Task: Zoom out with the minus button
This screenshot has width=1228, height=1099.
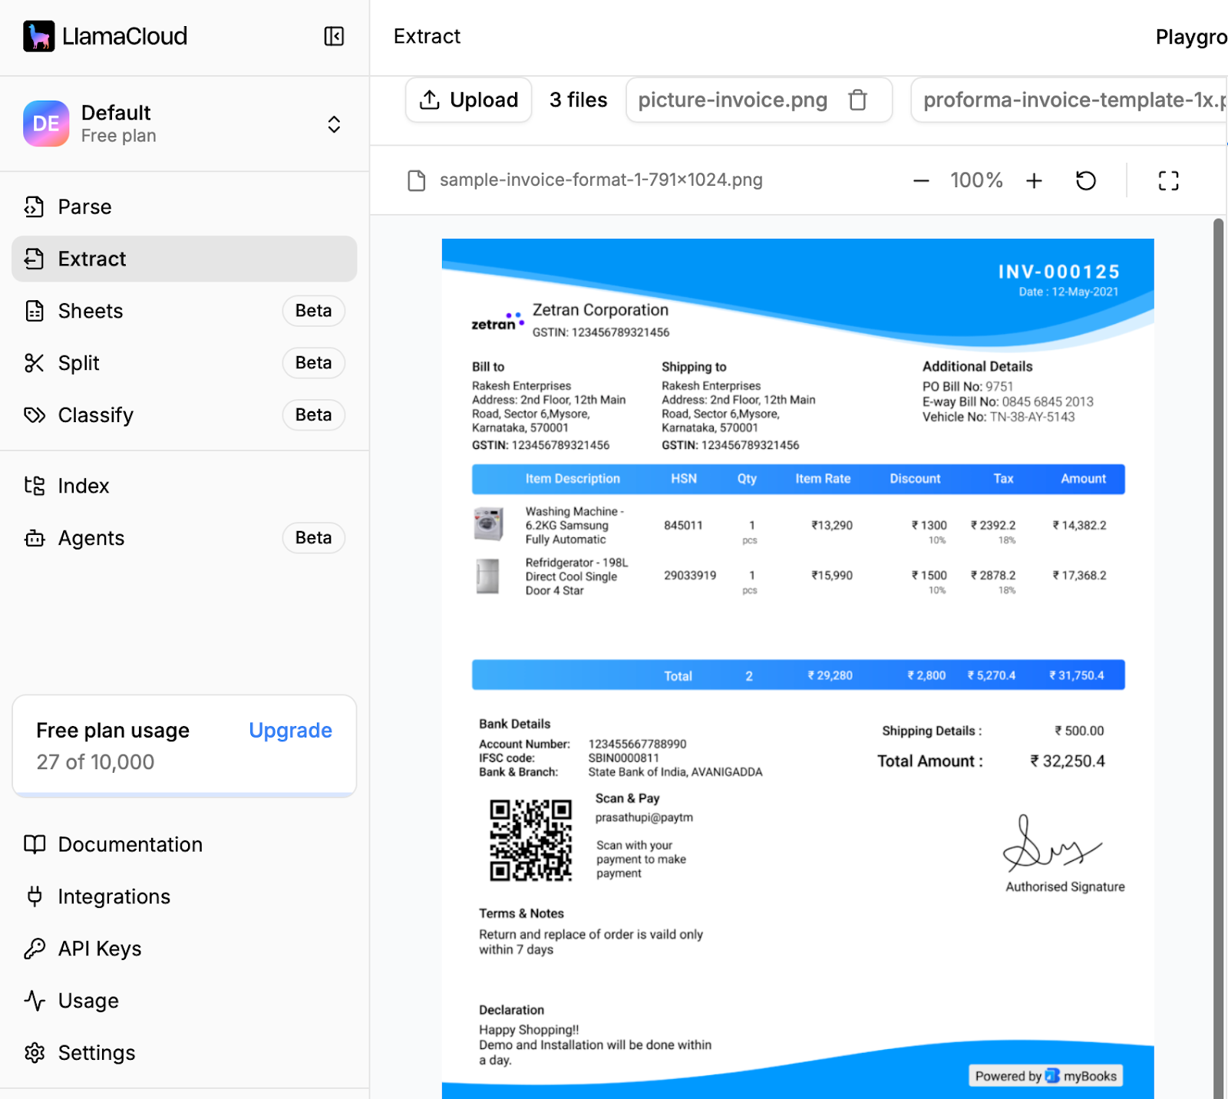Action: pos(921,180)
